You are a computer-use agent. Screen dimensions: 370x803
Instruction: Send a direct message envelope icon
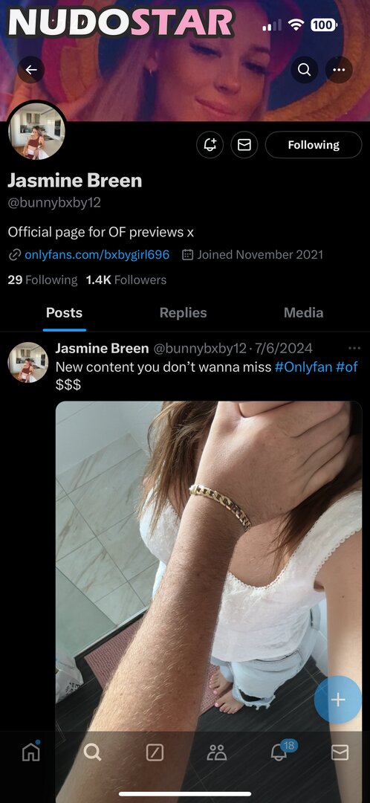[x=244, y=145]
